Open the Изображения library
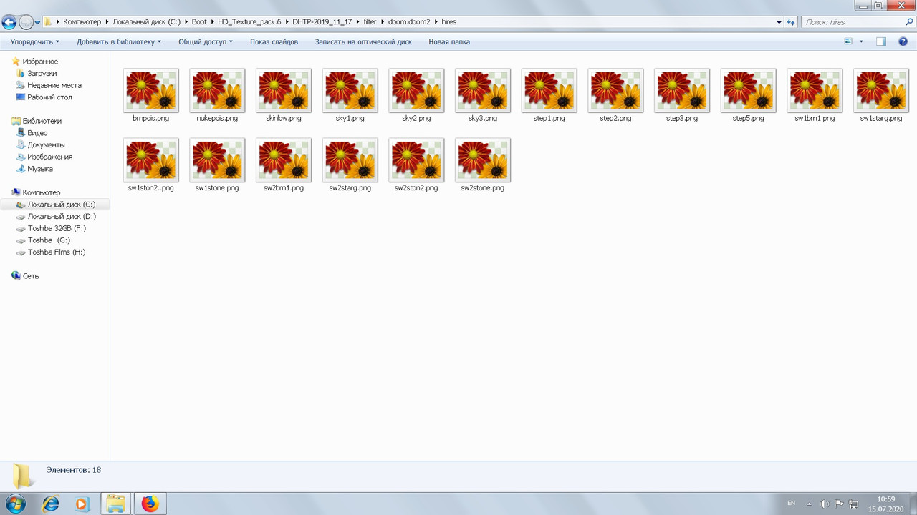Image resolution: width=917 pixels, height=515 pixels. pyautogui.click(x=50, y=157)
